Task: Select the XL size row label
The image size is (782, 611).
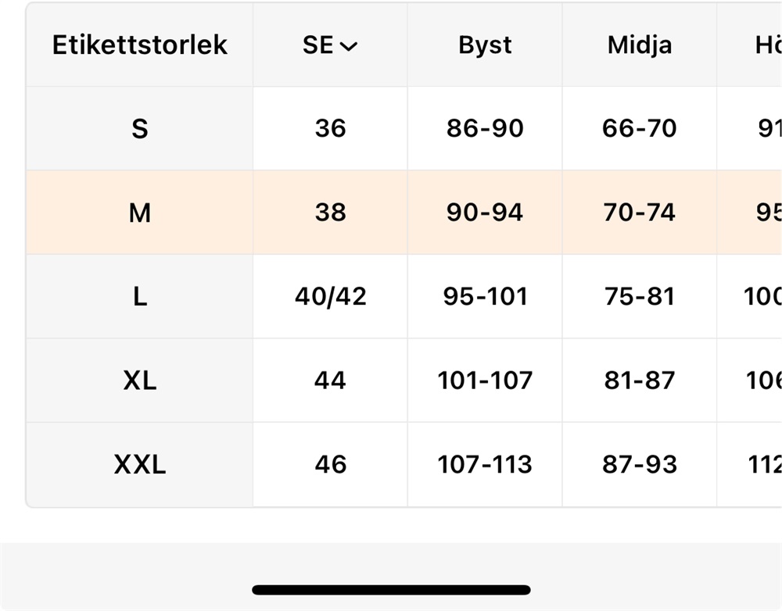Action: (140, 381)
